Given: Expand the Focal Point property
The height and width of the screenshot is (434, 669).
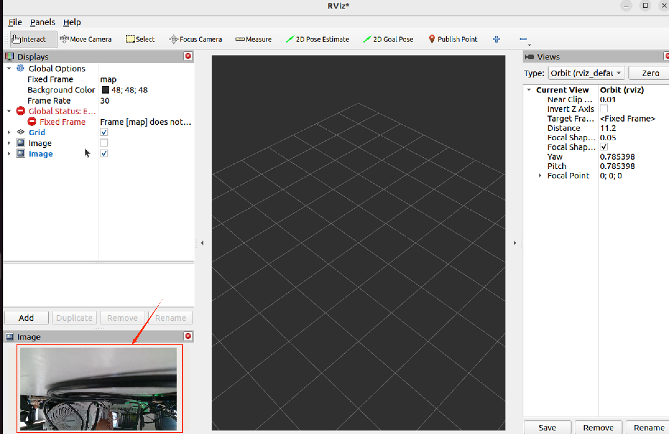Looking at the screenshot, I should 540,175.
